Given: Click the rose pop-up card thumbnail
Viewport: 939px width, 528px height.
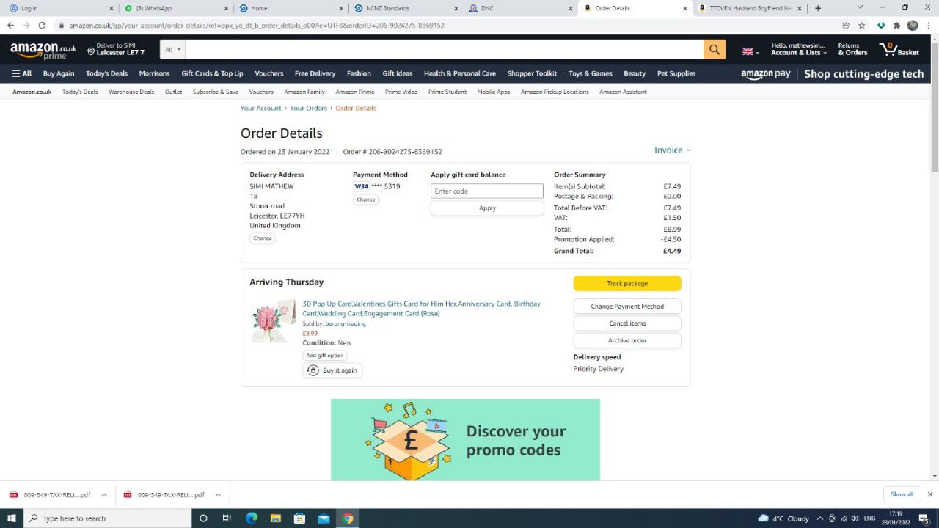Looking at the screenshot, I should (x=273, y=320).
